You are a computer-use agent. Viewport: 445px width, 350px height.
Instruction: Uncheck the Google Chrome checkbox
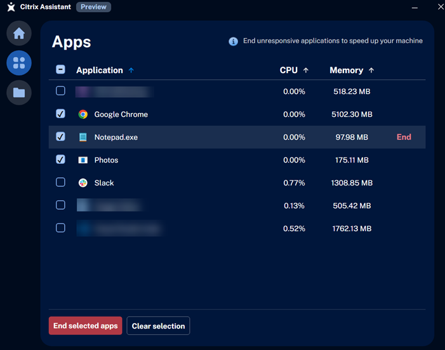(x=60, y=114)
